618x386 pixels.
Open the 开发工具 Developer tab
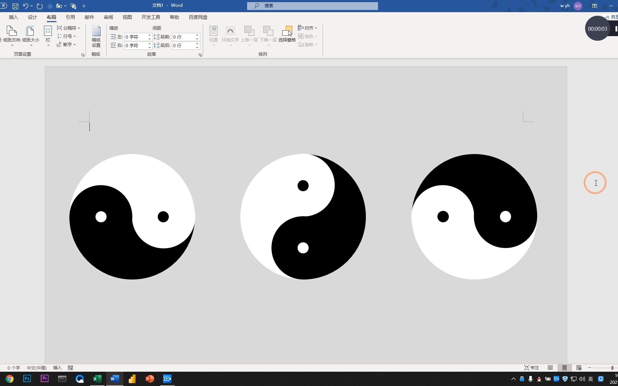[x=151, y=17]
